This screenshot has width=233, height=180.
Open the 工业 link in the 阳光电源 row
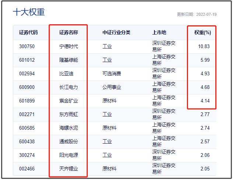point(107,155)
